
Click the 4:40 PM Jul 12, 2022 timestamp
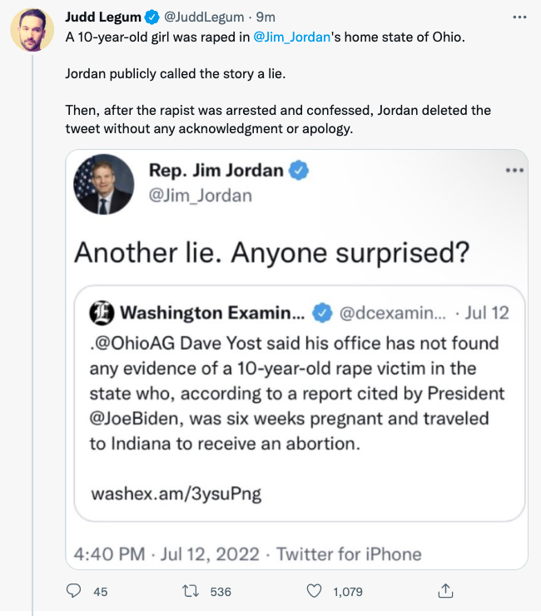pyautogui.click(x=169, y=554)
